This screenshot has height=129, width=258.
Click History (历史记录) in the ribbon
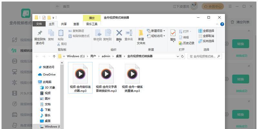[x=187, y=43]
